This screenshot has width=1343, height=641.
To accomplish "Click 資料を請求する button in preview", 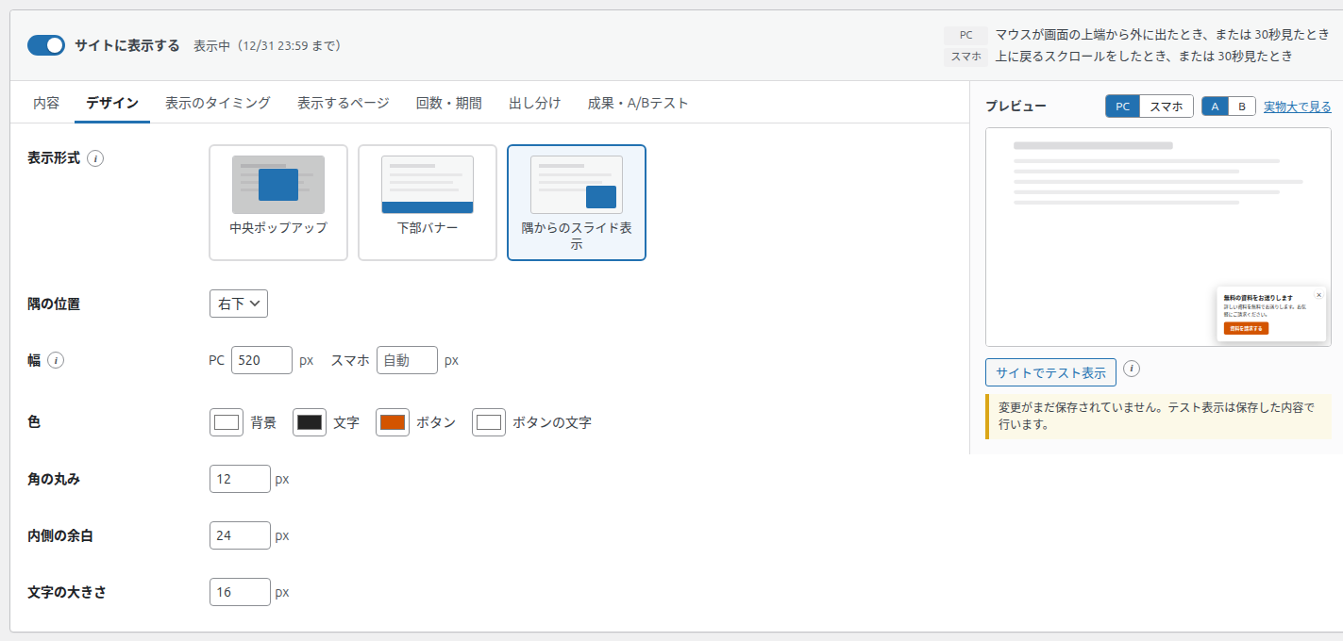I will (1246, 328).
